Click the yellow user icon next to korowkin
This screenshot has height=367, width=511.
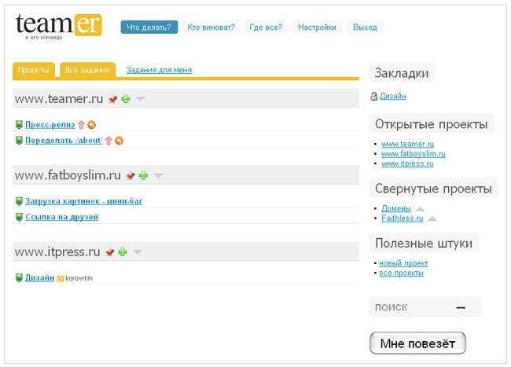tap(60, 278)
